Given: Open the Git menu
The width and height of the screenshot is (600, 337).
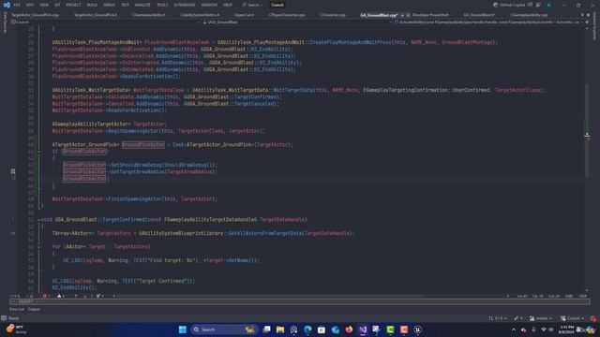Looking at the screenshot, I should click(57, 5).
